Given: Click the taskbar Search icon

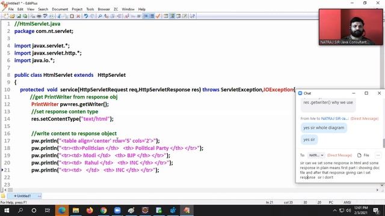Looking at the screenshot, I should click(20, 211).
